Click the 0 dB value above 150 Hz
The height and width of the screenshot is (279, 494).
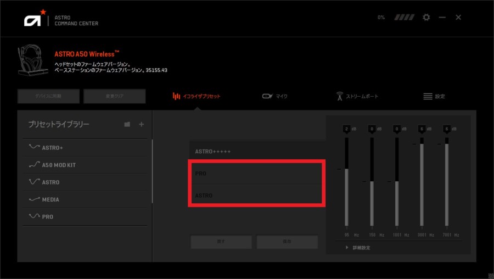372,129
